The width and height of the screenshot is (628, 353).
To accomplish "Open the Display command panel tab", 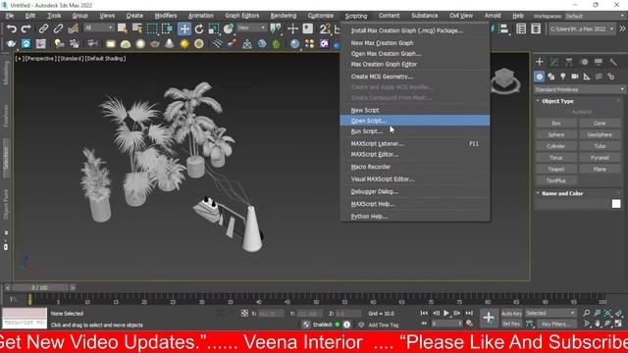I will (x=599, y=62).
